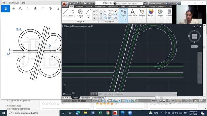Open the Capas panel dropdown arrow
This screenshot has height=116, width=207.
[x=123, y=22]
